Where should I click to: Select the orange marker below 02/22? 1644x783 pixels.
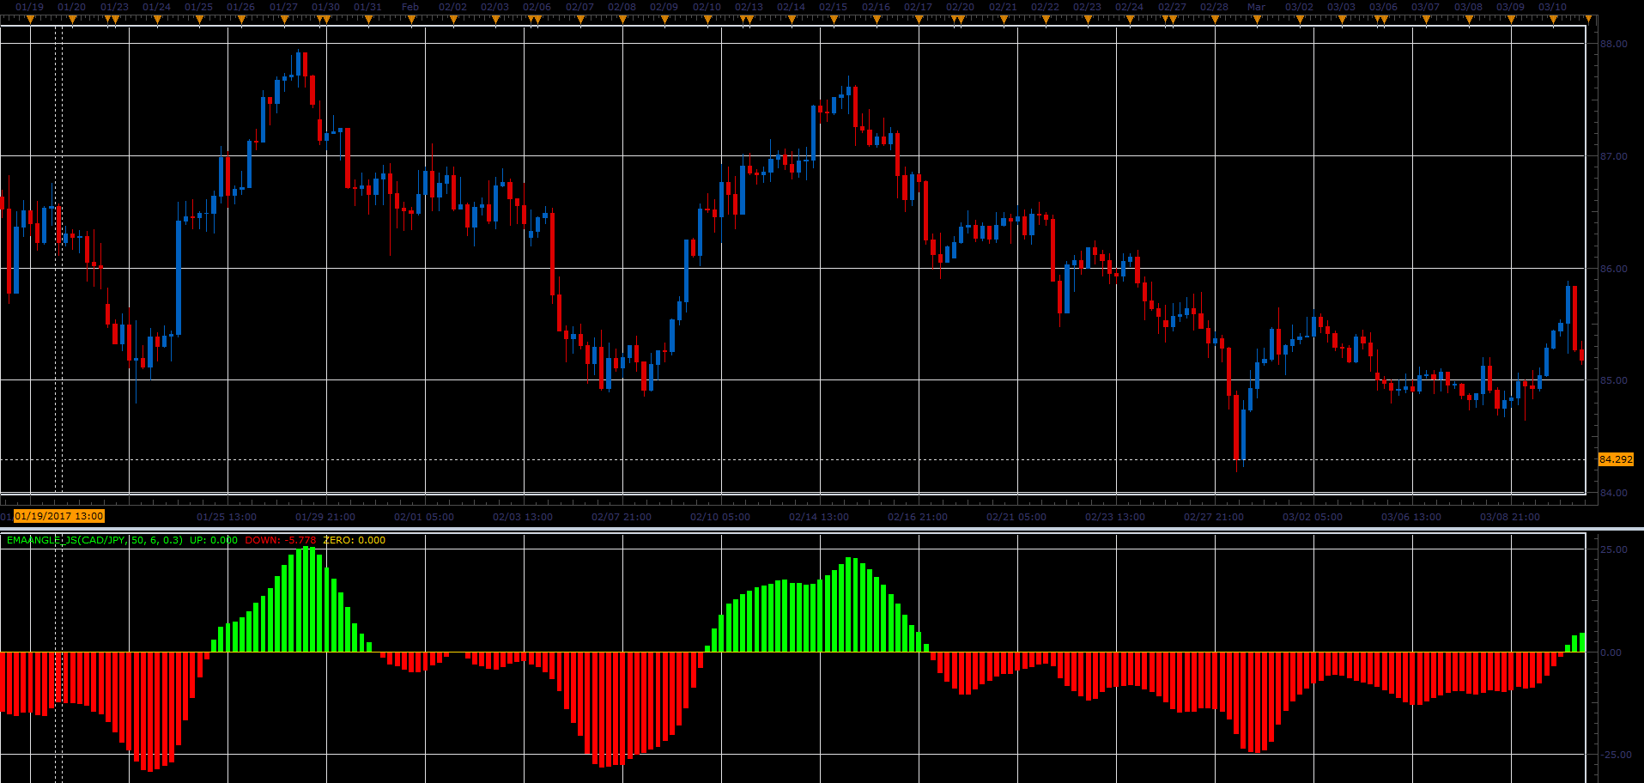pyautogui.click(x=1045, y=19)
